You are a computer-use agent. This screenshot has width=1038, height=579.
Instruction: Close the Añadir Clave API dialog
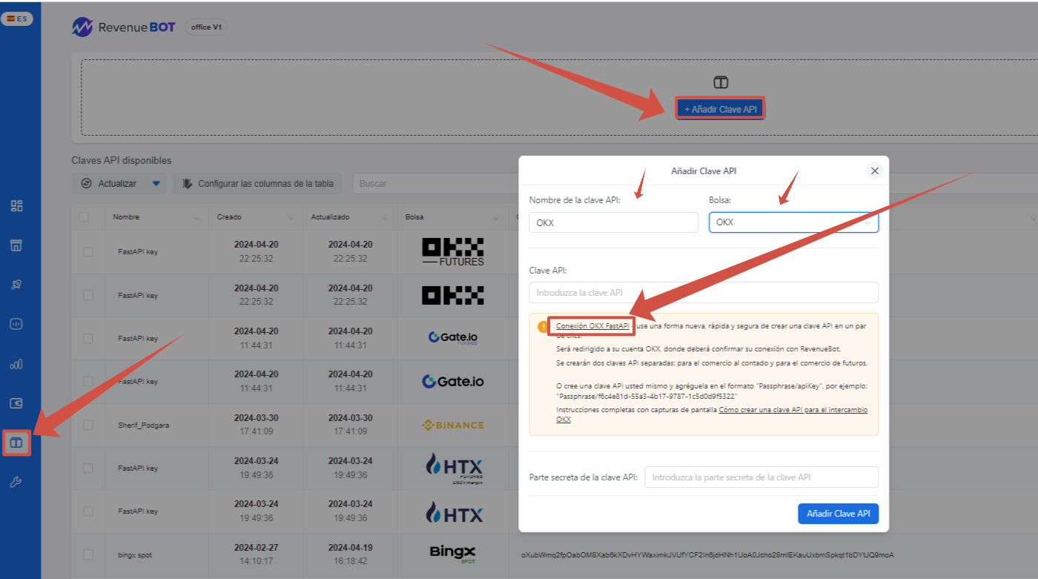point(874,171)
